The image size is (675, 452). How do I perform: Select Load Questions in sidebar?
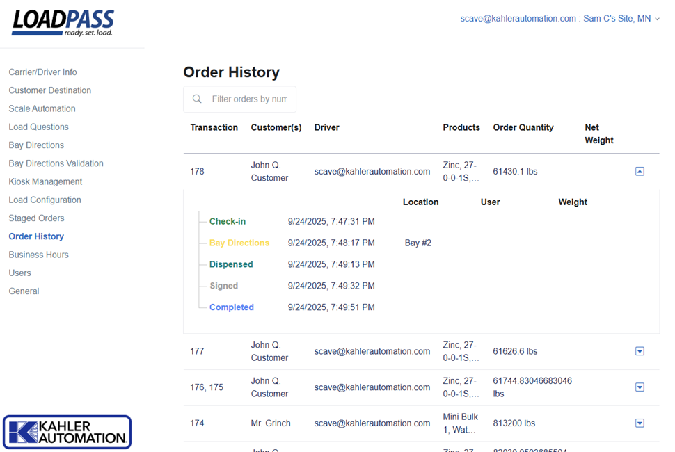click(38, 127)
